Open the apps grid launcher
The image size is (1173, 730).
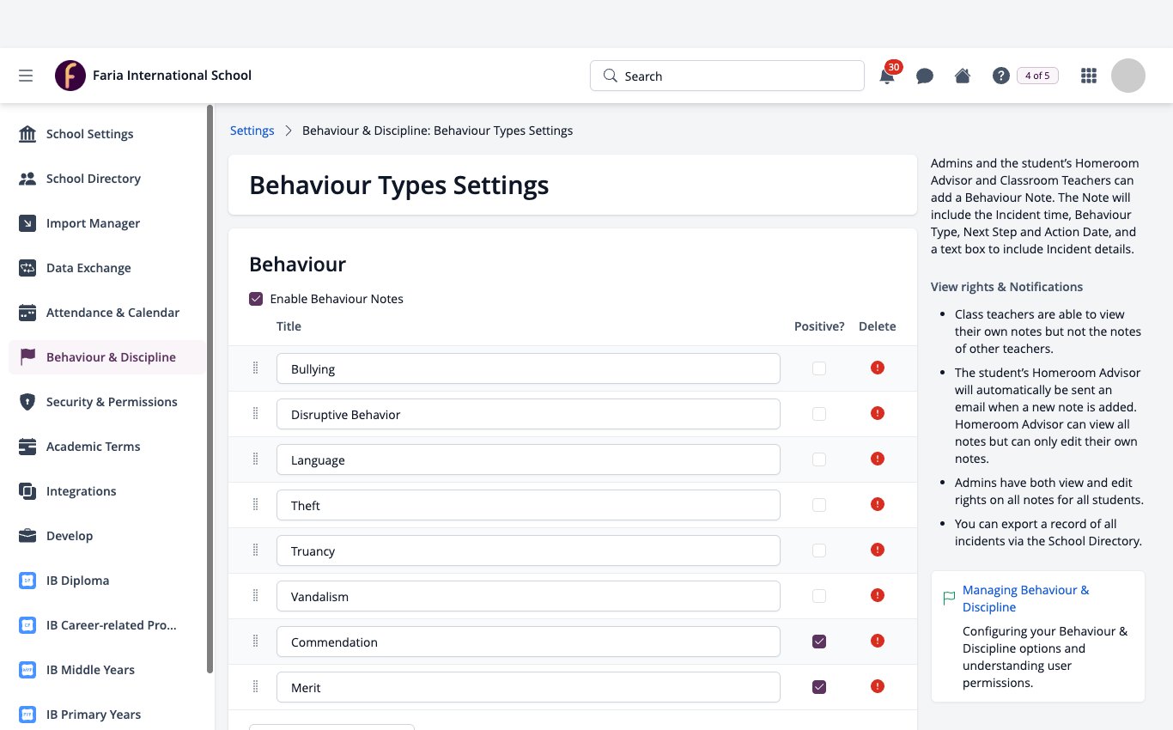pos(1089,76)
